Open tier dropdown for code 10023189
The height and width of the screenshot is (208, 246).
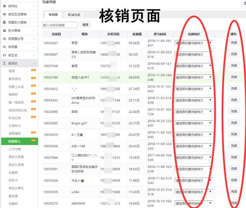[x=194, y=78]
